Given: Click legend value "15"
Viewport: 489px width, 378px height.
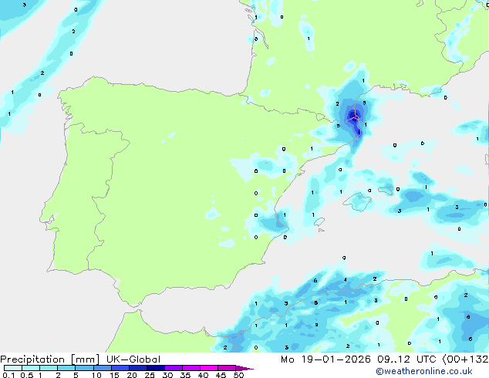Looking at the screenshot, I should point(114,375).
